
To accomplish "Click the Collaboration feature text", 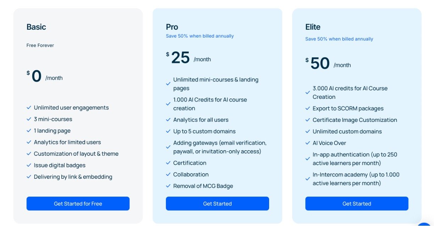I will click(x=191, y=175).
